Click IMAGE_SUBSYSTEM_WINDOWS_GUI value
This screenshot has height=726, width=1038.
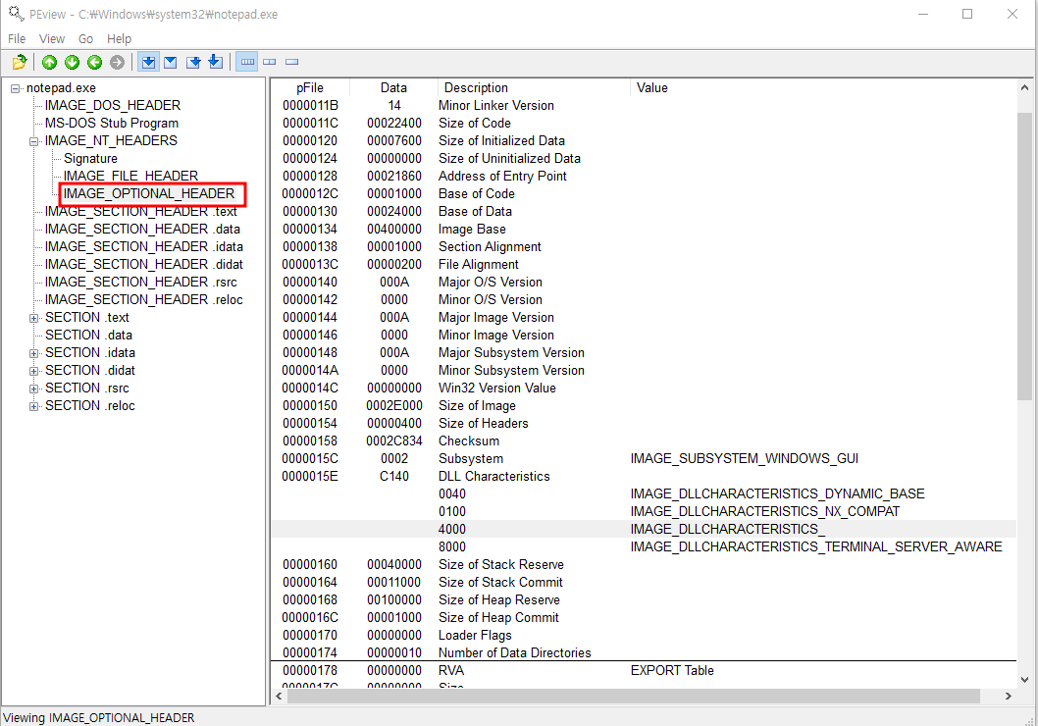744,458
